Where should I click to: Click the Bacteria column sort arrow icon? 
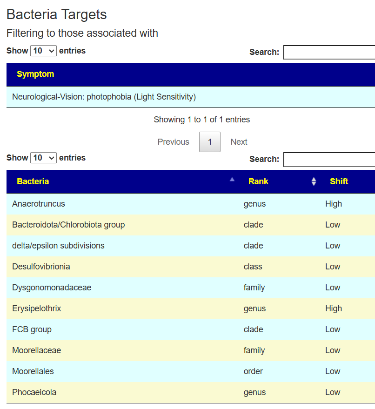tap(232, 180)
